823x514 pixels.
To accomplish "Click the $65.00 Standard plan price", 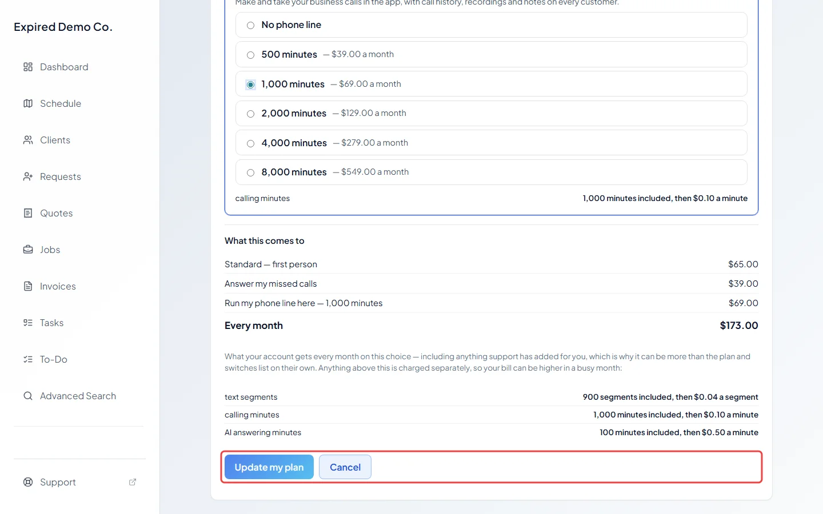I will pyautogui.click(x=743, y=264).
